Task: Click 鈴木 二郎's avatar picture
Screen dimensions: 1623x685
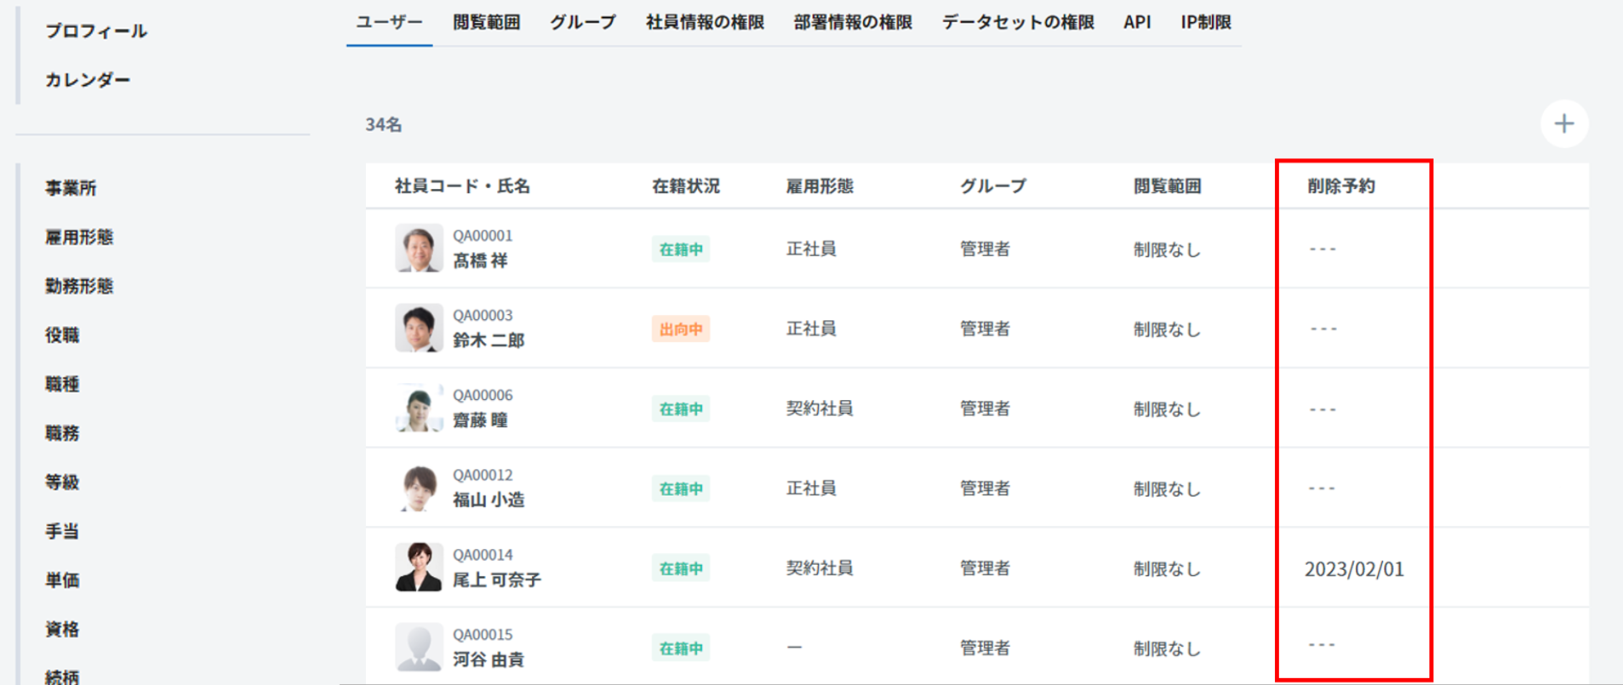Action: [419, 328]
